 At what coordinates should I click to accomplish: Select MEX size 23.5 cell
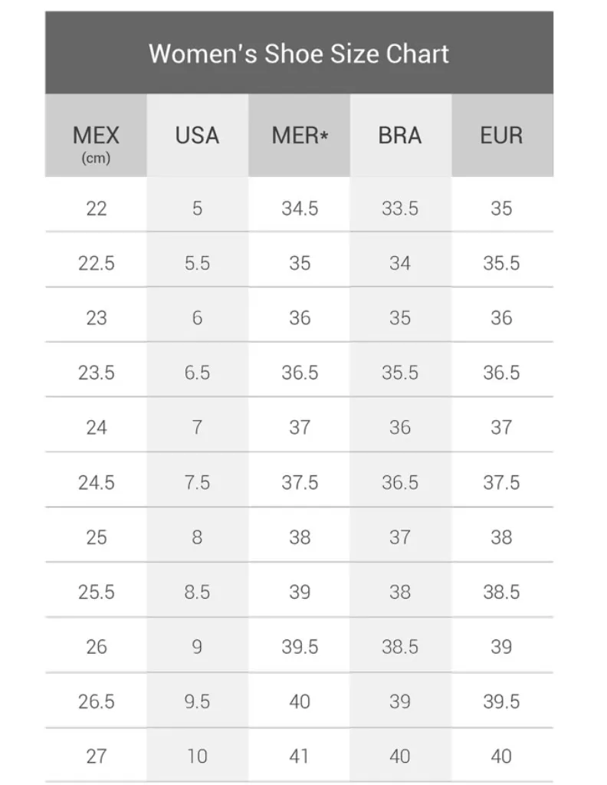click(96, 373)
